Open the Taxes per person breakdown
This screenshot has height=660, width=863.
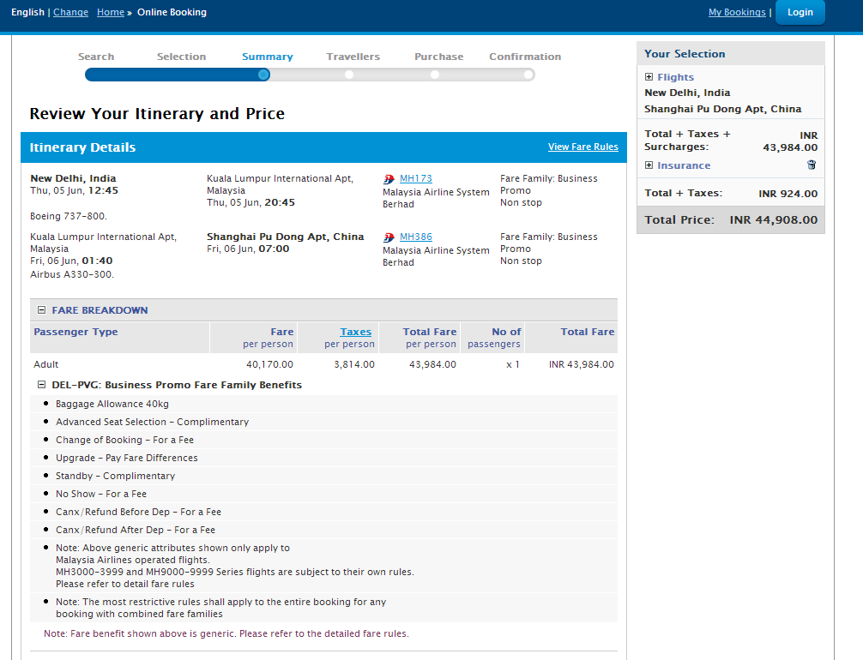[355, 333]
